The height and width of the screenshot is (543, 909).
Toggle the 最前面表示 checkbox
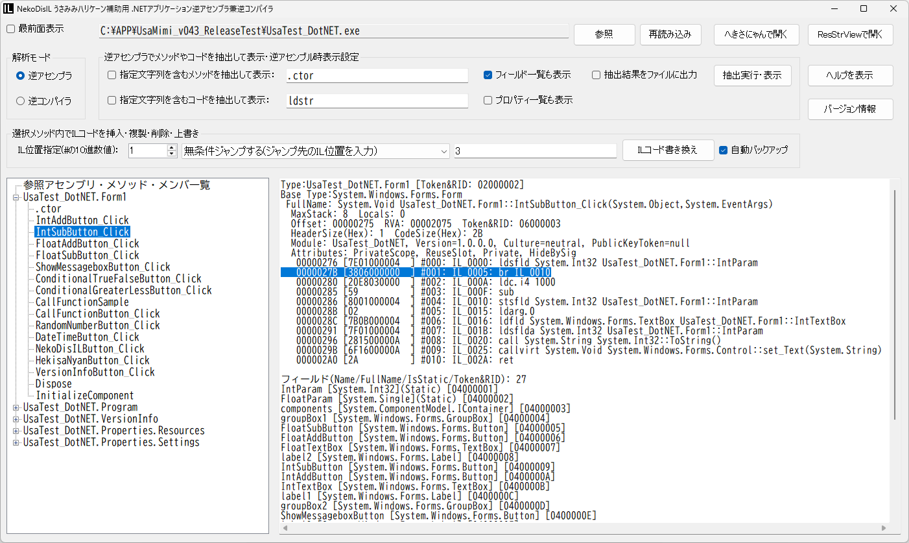(x=10, y=29)
